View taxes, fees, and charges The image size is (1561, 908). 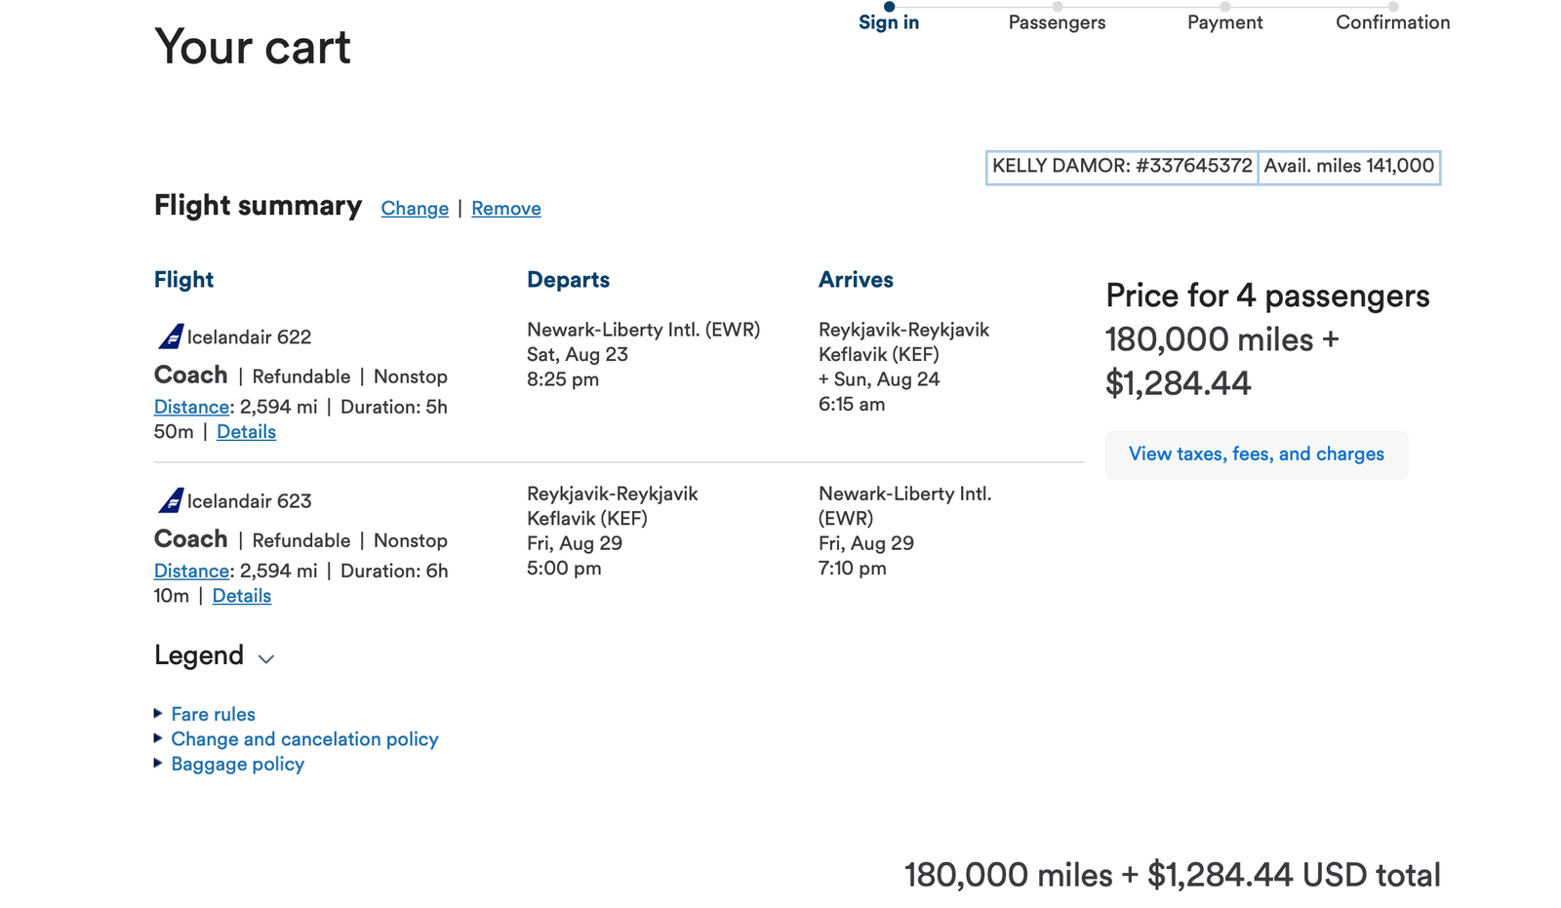pyautogui.click(x=1256, y=454)
